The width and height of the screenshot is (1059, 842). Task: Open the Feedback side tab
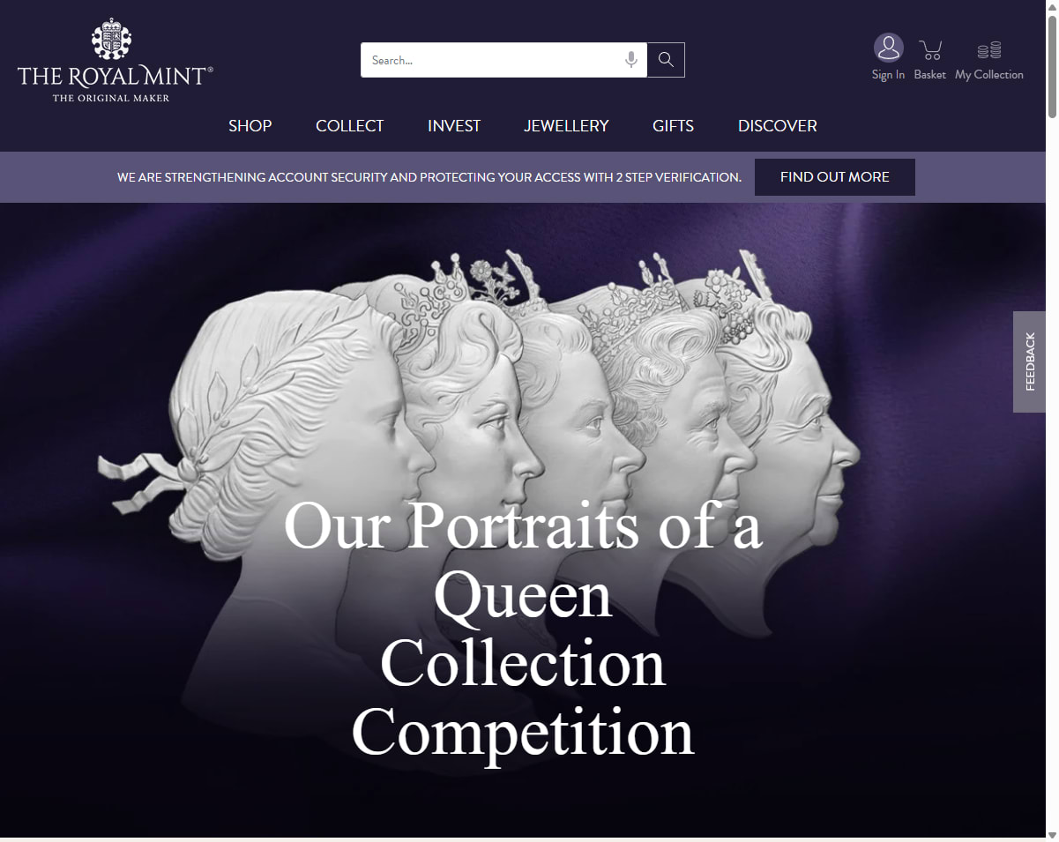[x=1030, y=361]
